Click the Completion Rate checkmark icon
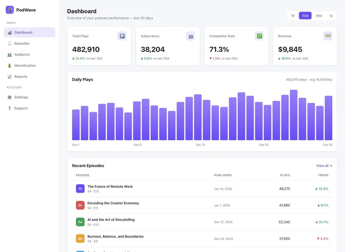Image resolution: width=345 pixels, height=252 pixels. pos(259,36)
